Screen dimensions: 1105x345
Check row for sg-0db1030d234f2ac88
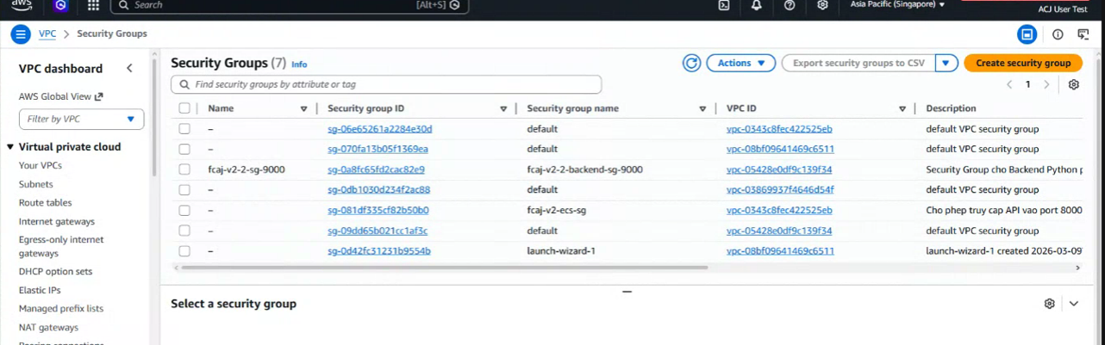point(184,189)
